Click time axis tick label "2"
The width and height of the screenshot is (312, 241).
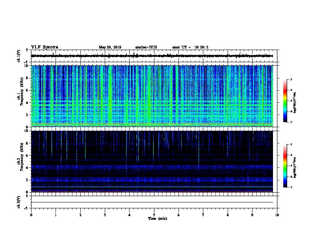[x=80, y=215]
